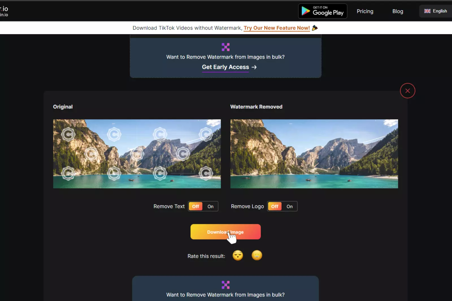Rate the result with the sleepy face emoji
Screen dimensions: 452x301
238,256
